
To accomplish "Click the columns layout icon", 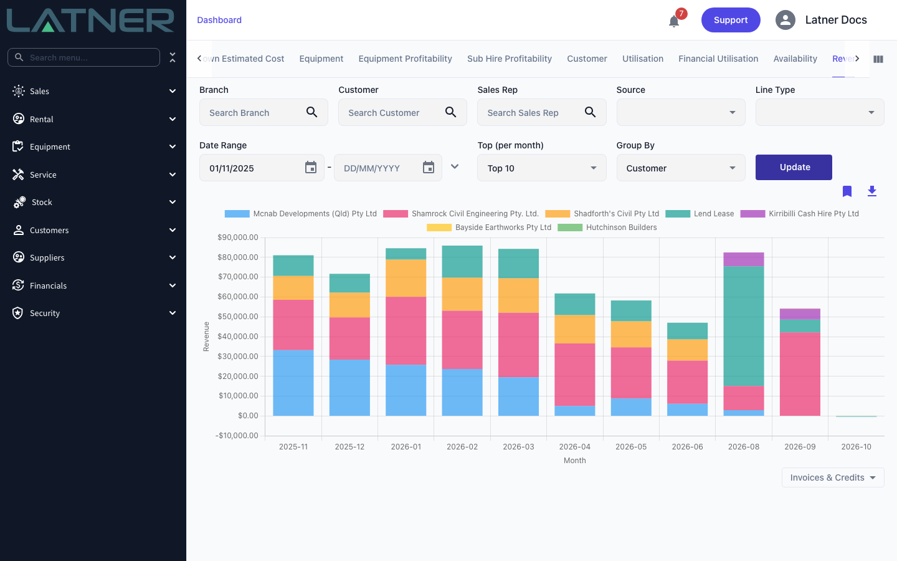I will (x=878, y=59).
